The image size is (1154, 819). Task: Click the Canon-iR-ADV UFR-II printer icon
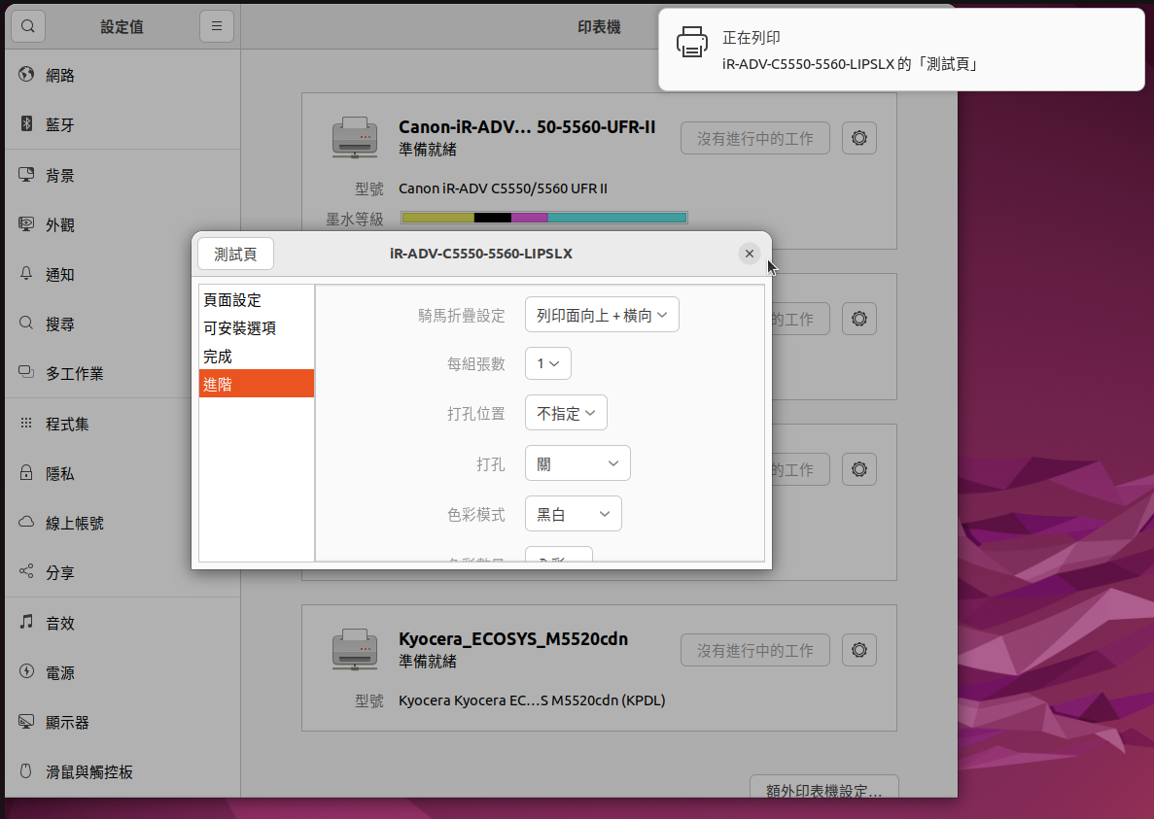[355, 138]
